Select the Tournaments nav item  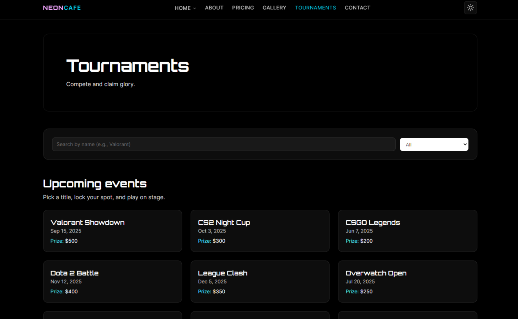click(315, 8)
